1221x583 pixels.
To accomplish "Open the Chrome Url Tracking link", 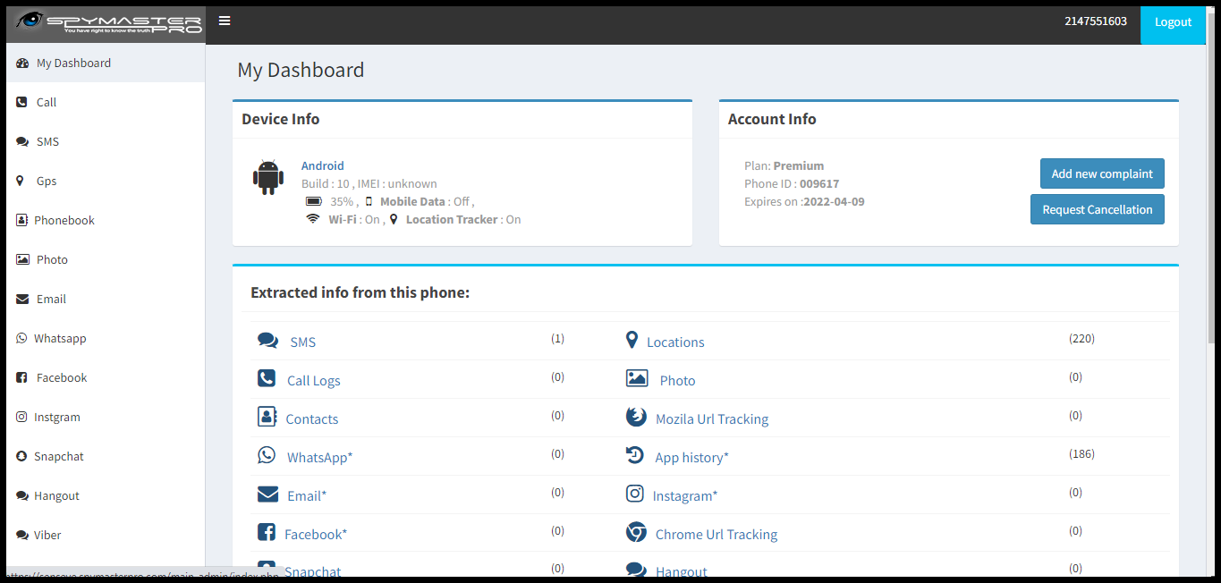I will coord(716,534).
